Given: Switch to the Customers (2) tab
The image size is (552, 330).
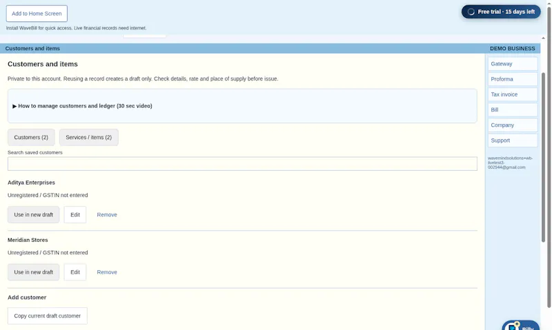Looking at the screenshot, I should pyautogui.click(x=31, y=137).
